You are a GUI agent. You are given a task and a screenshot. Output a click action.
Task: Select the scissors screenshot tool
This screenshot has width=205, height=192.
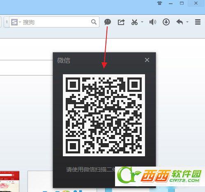point(134,22)
